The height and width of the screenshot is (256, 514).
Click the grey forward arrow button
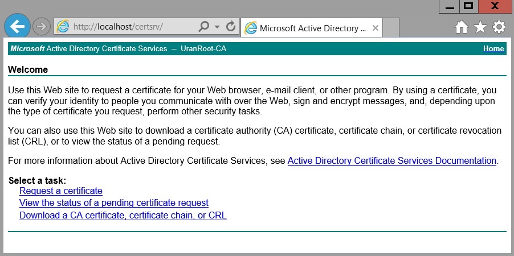tap(42, 27)
